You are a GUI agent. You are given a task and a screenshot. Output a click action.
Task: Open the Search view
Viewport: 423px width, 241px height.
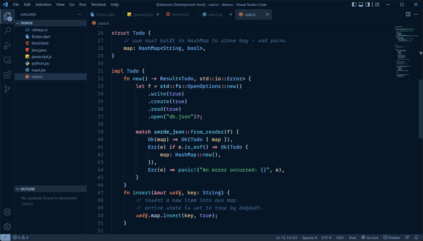click(x=7, y=31)
